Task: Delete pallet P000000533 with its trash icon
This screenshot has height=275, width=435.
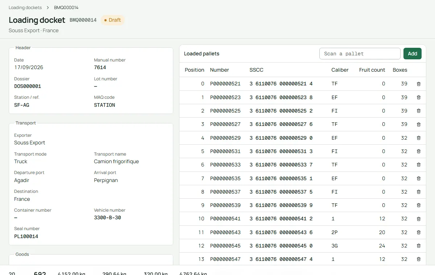Action: (x=419, y=165)
